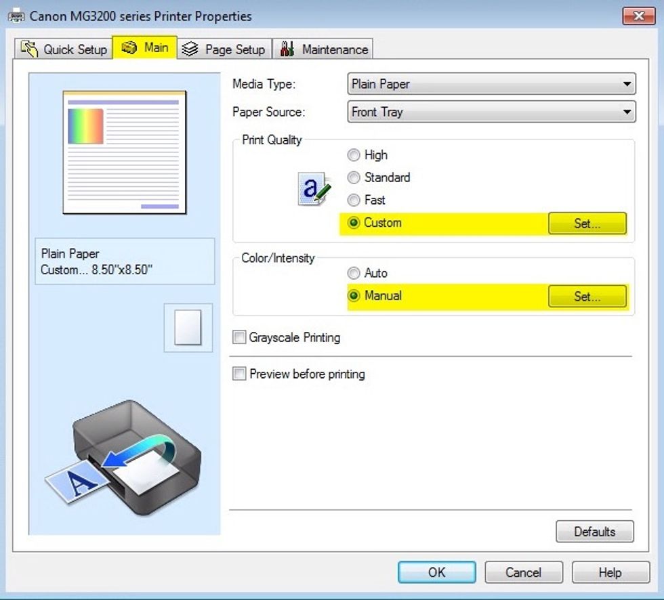Select the High print quality option
This screenshot has height=600, width=664.
coord(354,155)
